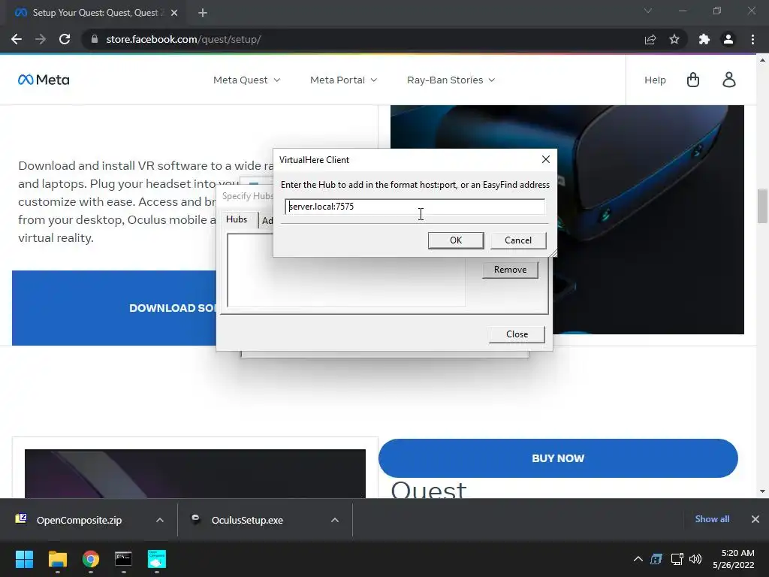Viewport: 769px width, 577px height.
Task: Close the VirtualHere Client dialog with X
Action: point(546,159)
